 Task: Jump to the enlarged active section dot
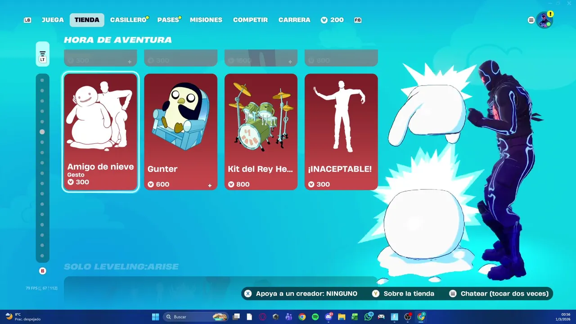pos(42,132)
